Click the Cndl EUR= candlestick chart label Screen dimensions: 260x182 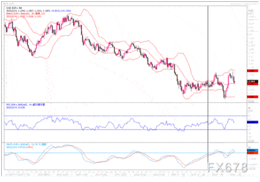(12, 7)
